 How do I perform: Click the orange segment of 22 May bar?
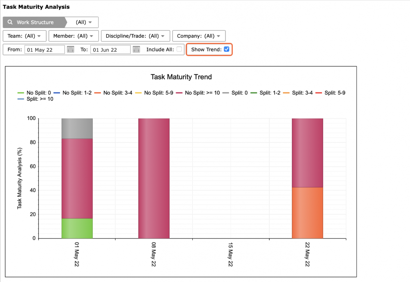point(308,213)
